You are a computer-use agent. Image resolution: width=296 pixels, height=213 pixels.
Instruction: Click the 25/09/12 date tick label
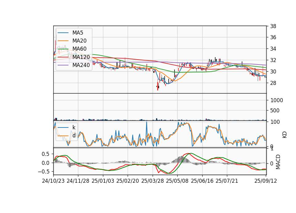pos(266,181)
